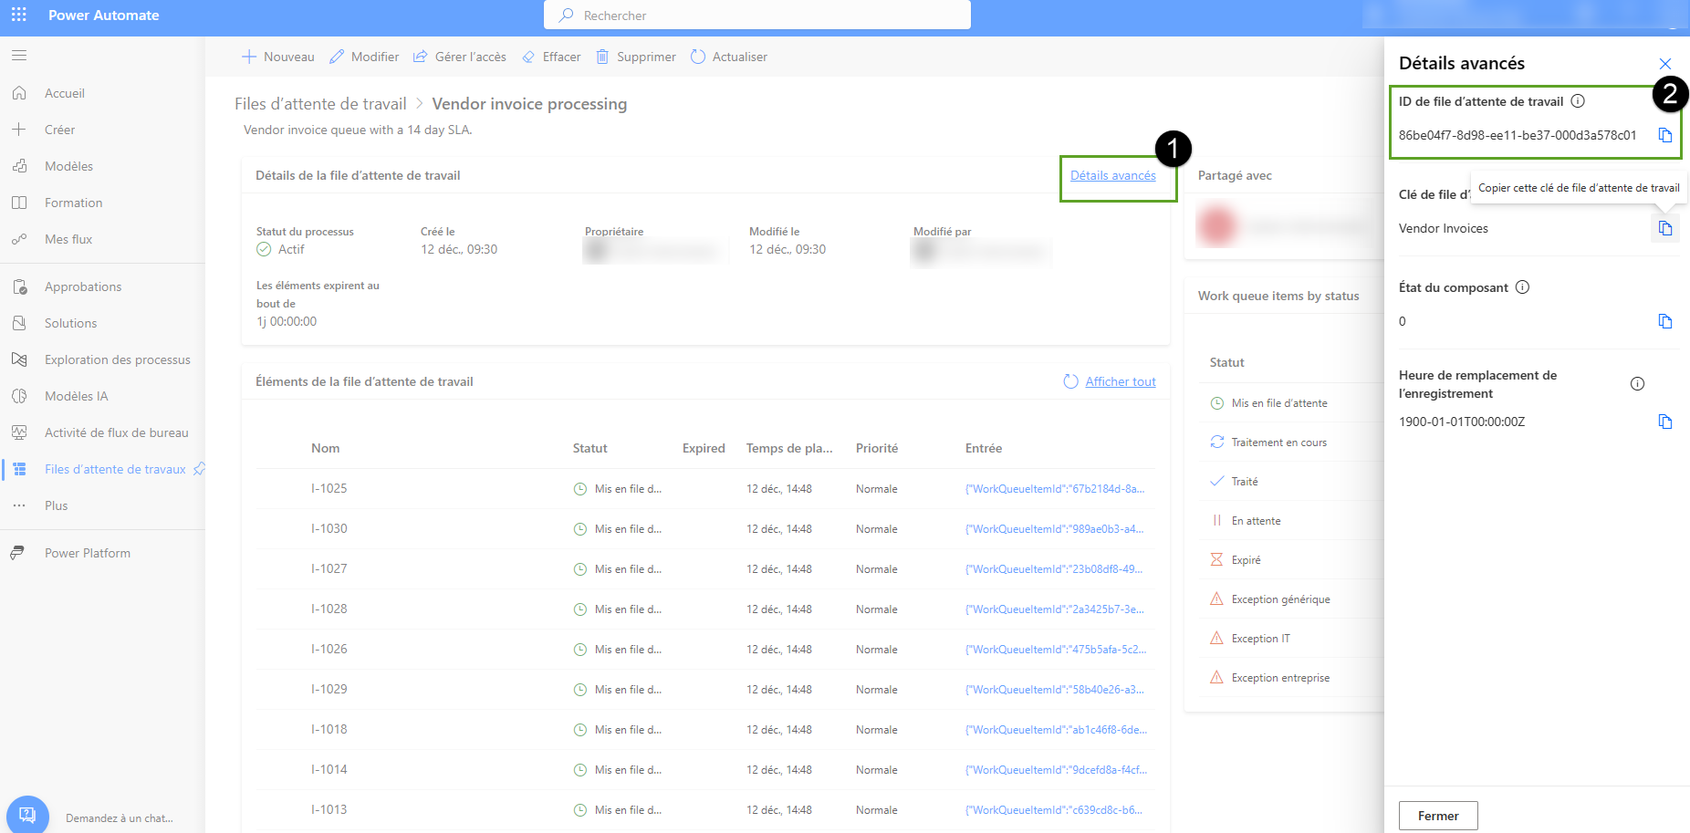The image size is (1690, 833).
Task: Open the Entrée link for item I-1030
Action: coord(1054,529)
